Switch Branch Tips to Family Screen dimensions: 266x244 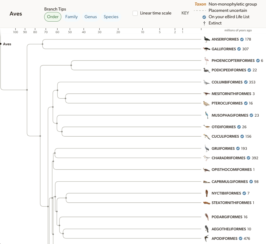click(72, 17)
